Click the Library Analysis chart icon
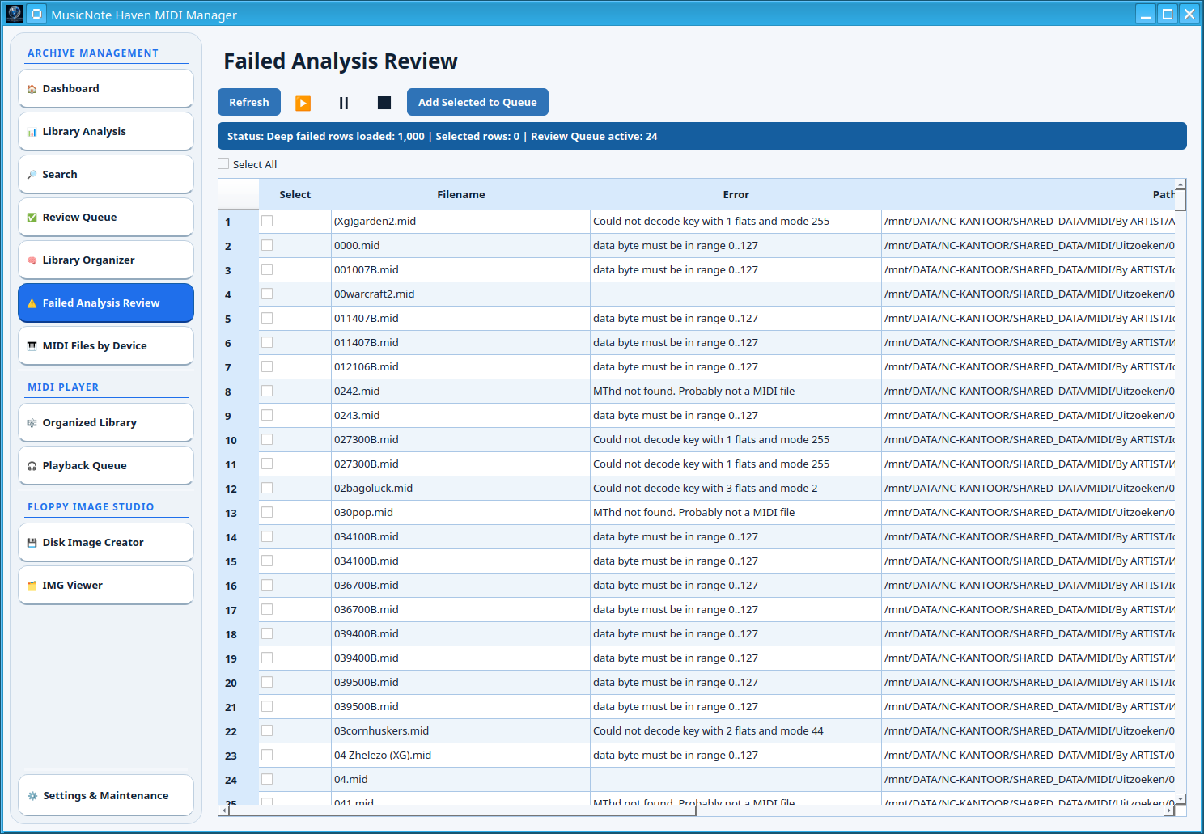The width and height of the screenshot is (1204, 834). pos(32,132)
